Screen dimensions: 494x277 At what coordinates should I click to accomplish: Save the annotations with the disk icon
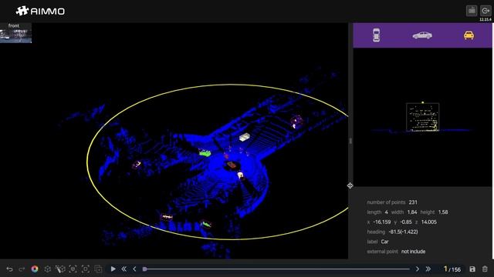click(472, 269)
